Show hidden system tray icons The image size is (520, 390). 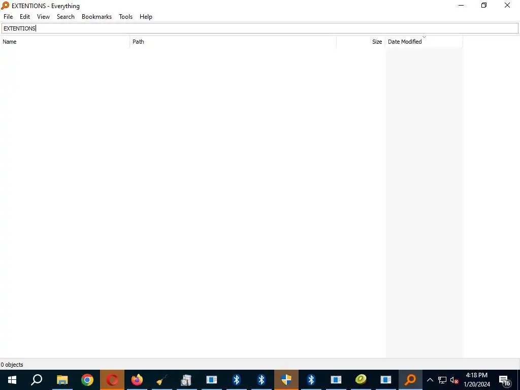click(x=430, y=380)
